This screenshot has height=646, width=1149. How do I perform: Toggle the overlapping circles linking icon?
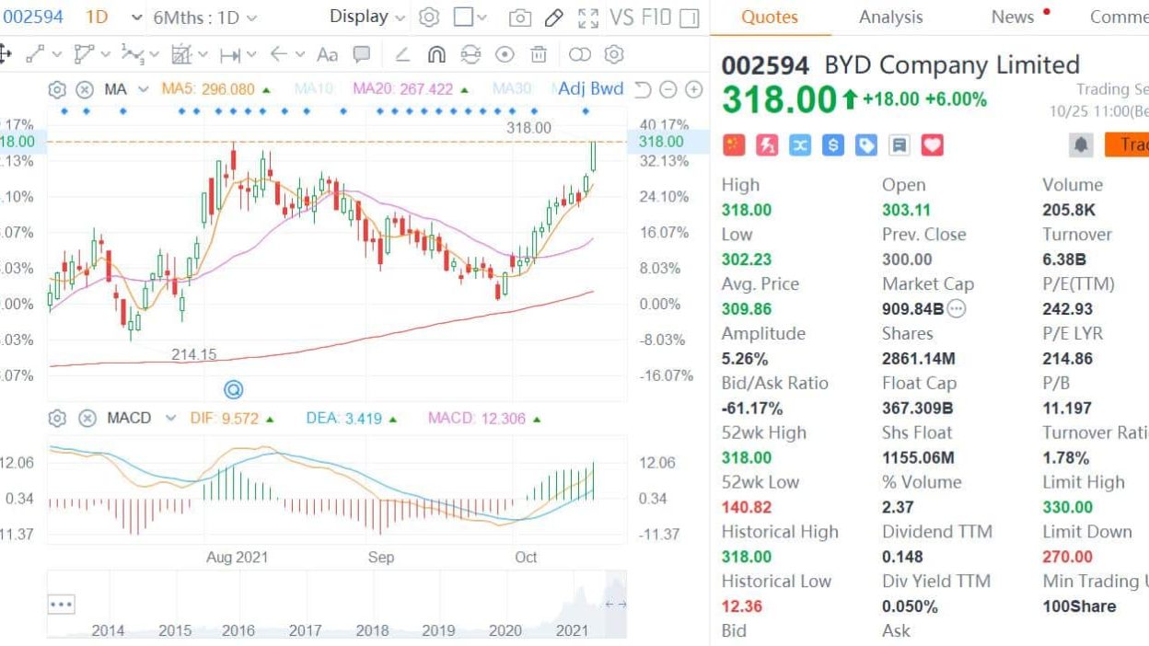coord(580,55)
